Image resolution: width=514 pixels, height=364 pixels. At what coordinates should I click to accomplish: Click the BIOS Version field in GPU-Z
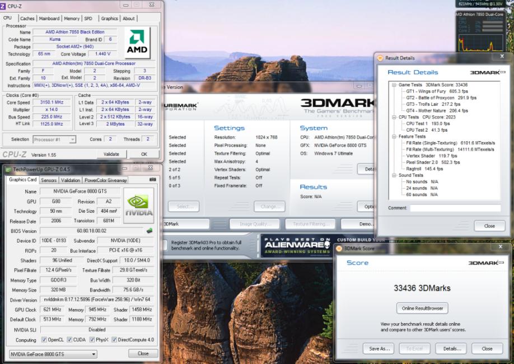click(92, 231)
